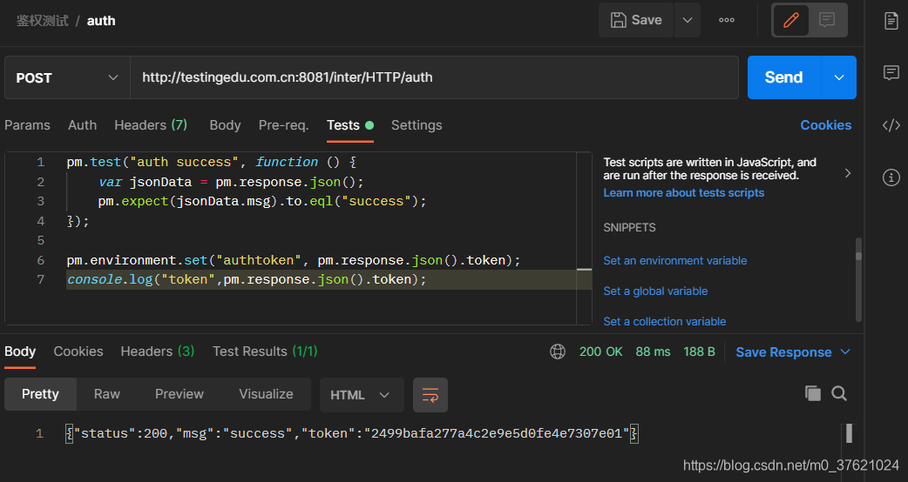This screenshot has height=482, width=908.
Task: Switch to the Auth tab
Action: coord(82,125)
